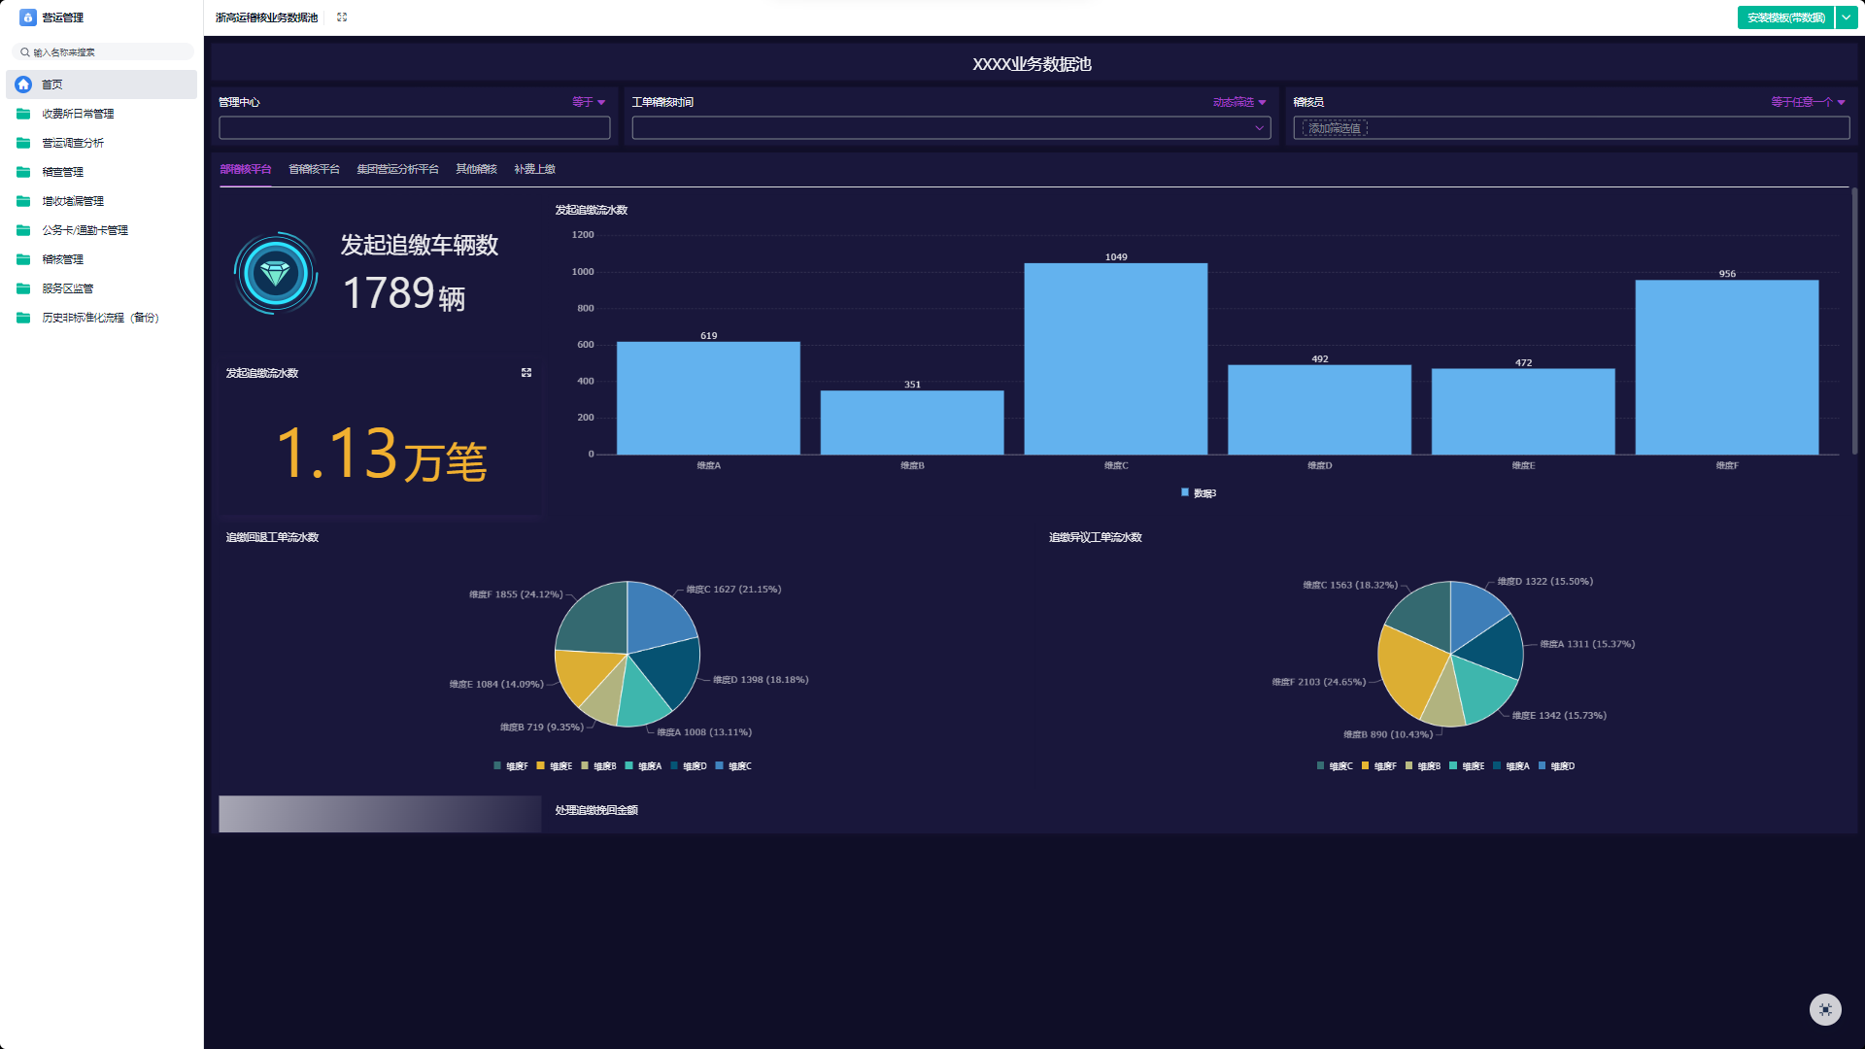Expand the 发起追缴流水数 card's enlarge icon

tap(526, 373)
